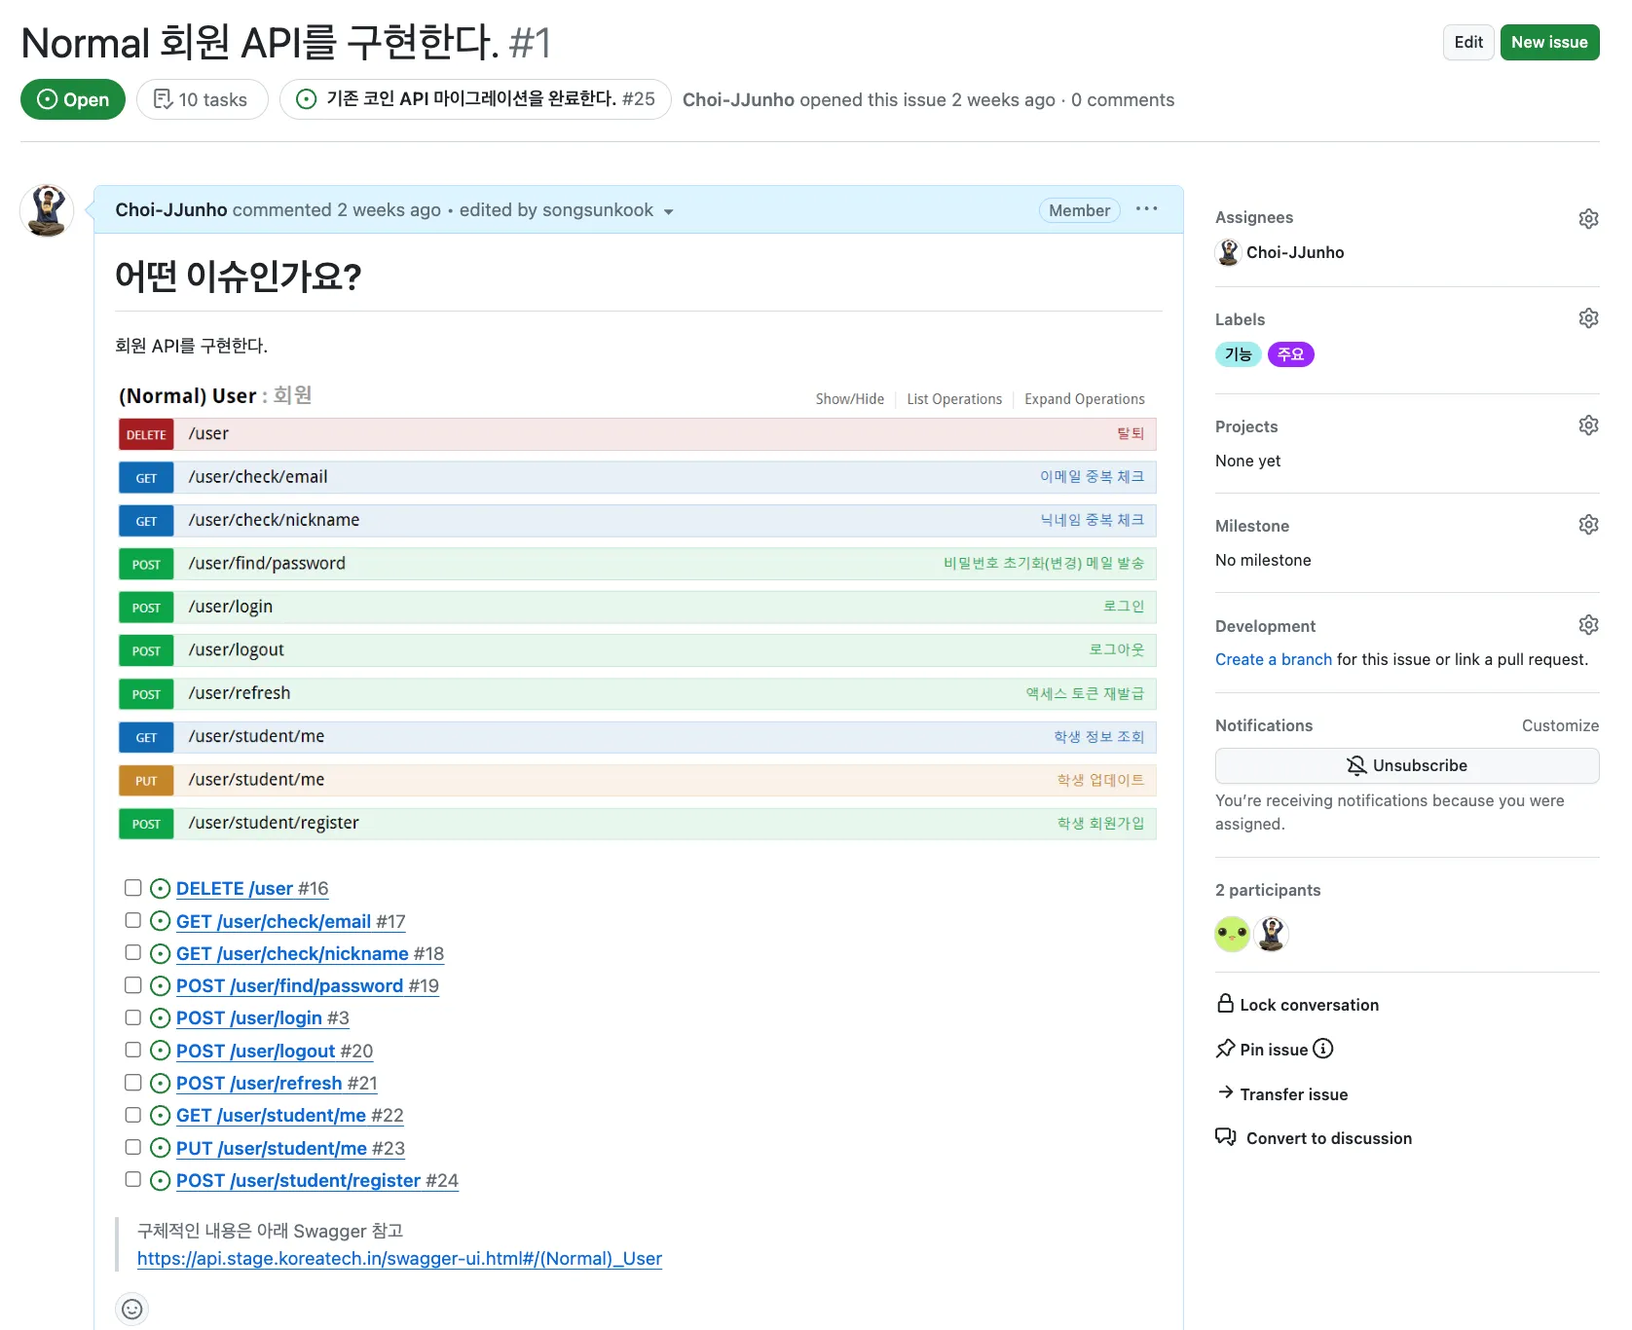The width and height of the screenshot is (1632, 1330).
Task: Open the green participant avatar
Action: (x=1232, y=934)
